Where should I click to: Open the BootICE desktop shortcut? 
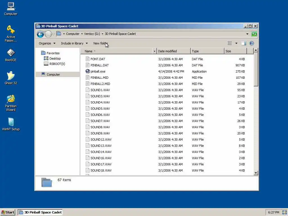coord(11,55)
